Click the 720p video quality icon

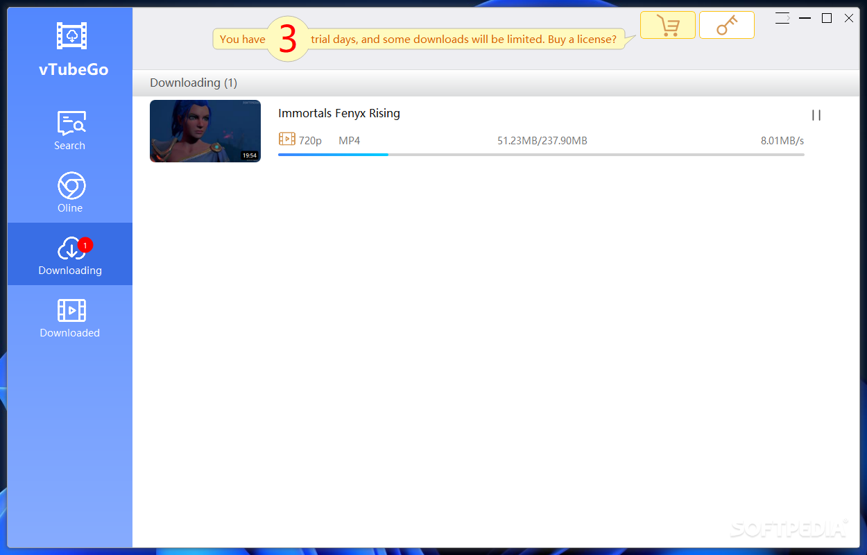(286, 139)
